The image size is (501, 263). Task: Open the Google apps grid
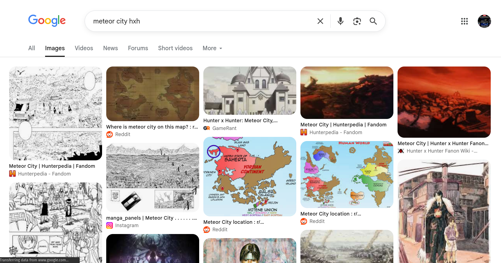464,21
